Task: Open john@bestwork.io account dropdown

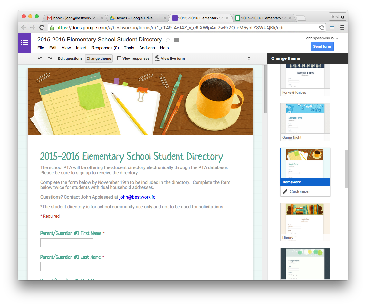Action: 322,38
